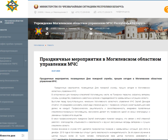Image resolution: width=168 pixels, height=140 pixels.
Task: Click the banner phone icon near 31-11-63
Action: 91,29
